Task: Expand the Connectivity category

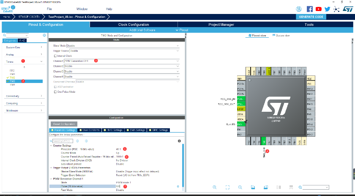Action: click(x=24, y=96)
